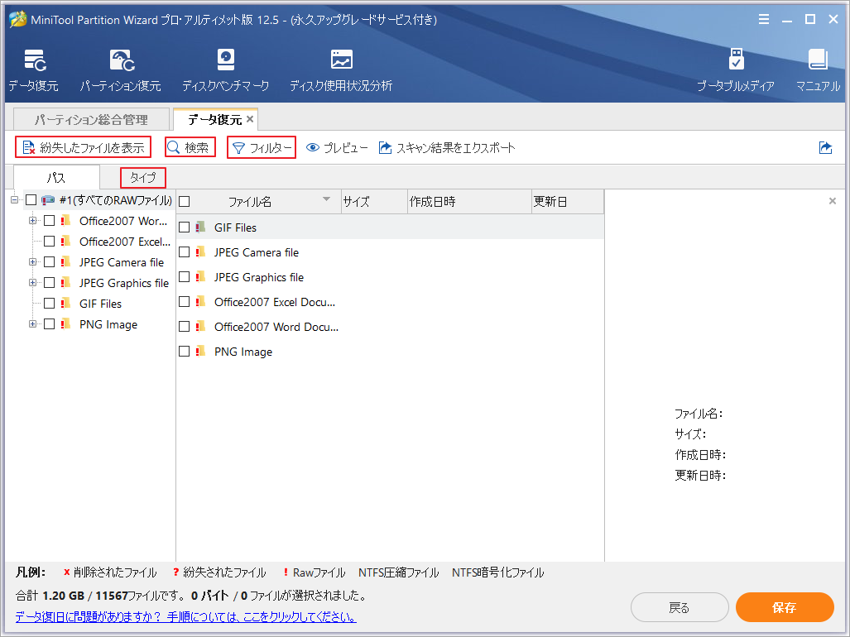Sort by サイズ column header
The height and width of the screenshot is (637, 850).
374,202
